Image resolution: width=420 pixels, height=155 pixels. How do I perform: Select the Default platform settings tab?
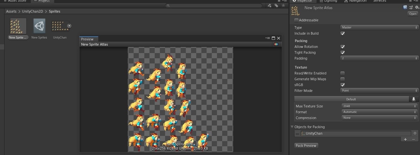[x=351, y=99]
